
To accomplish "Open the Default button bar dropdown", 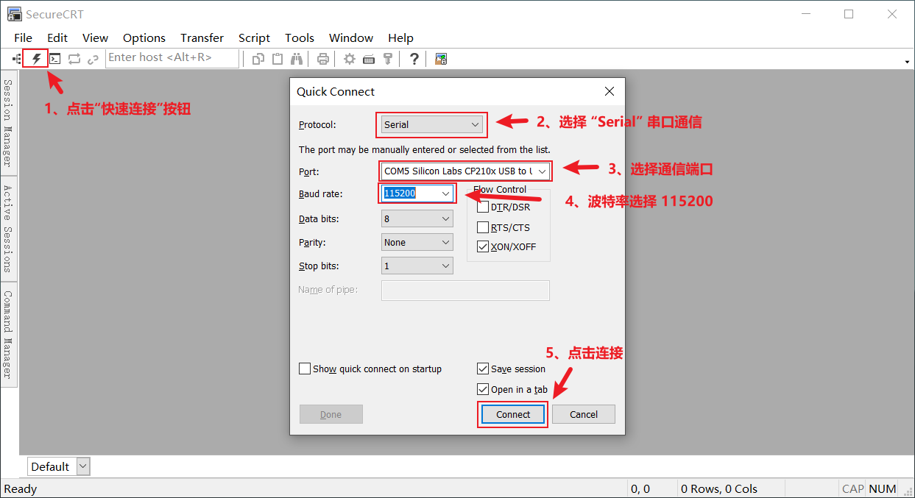I will click(x=83, y=466).
